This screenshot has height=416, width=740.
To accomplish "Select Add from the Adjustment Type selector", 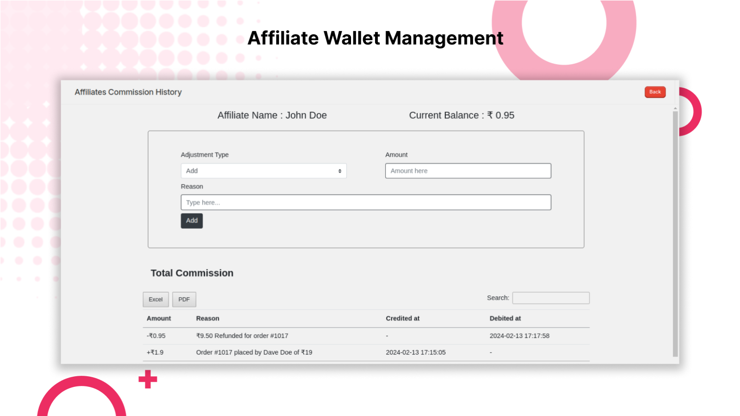I will tap(263, 171).
